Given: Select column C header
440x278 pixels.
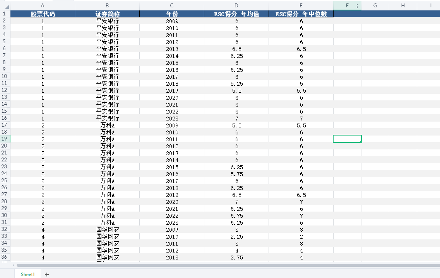Looking at the screenshot, I should point(172,6).
